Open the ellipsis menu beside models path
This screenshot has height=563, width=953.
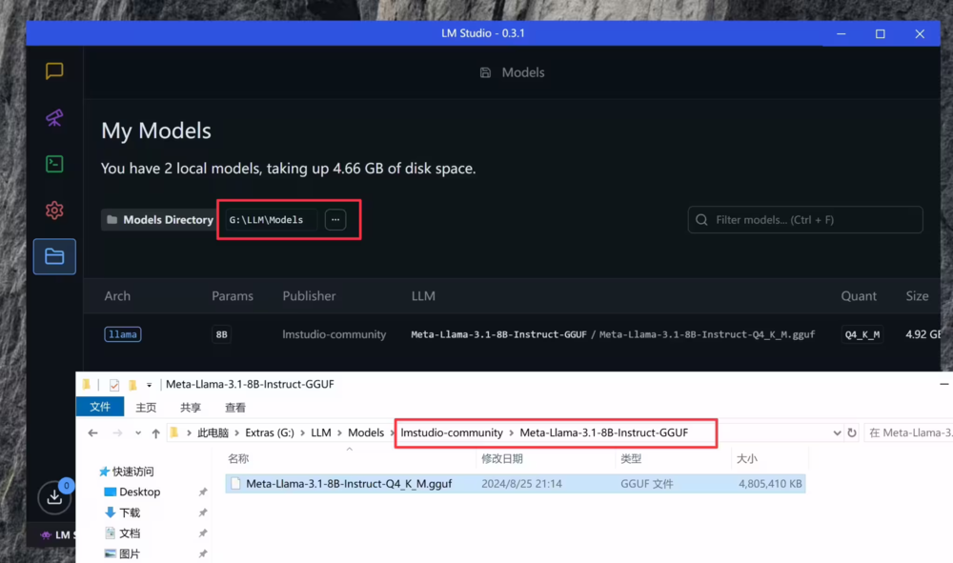coord(335,219)
